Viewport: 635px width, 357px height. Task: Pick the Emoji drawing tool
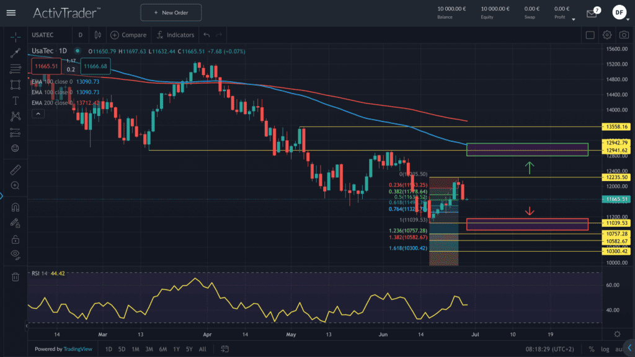(16, 149)
